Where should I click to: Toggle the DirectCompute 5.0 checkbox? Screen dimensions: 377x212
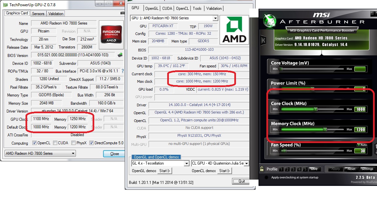(x=91, y=143)
